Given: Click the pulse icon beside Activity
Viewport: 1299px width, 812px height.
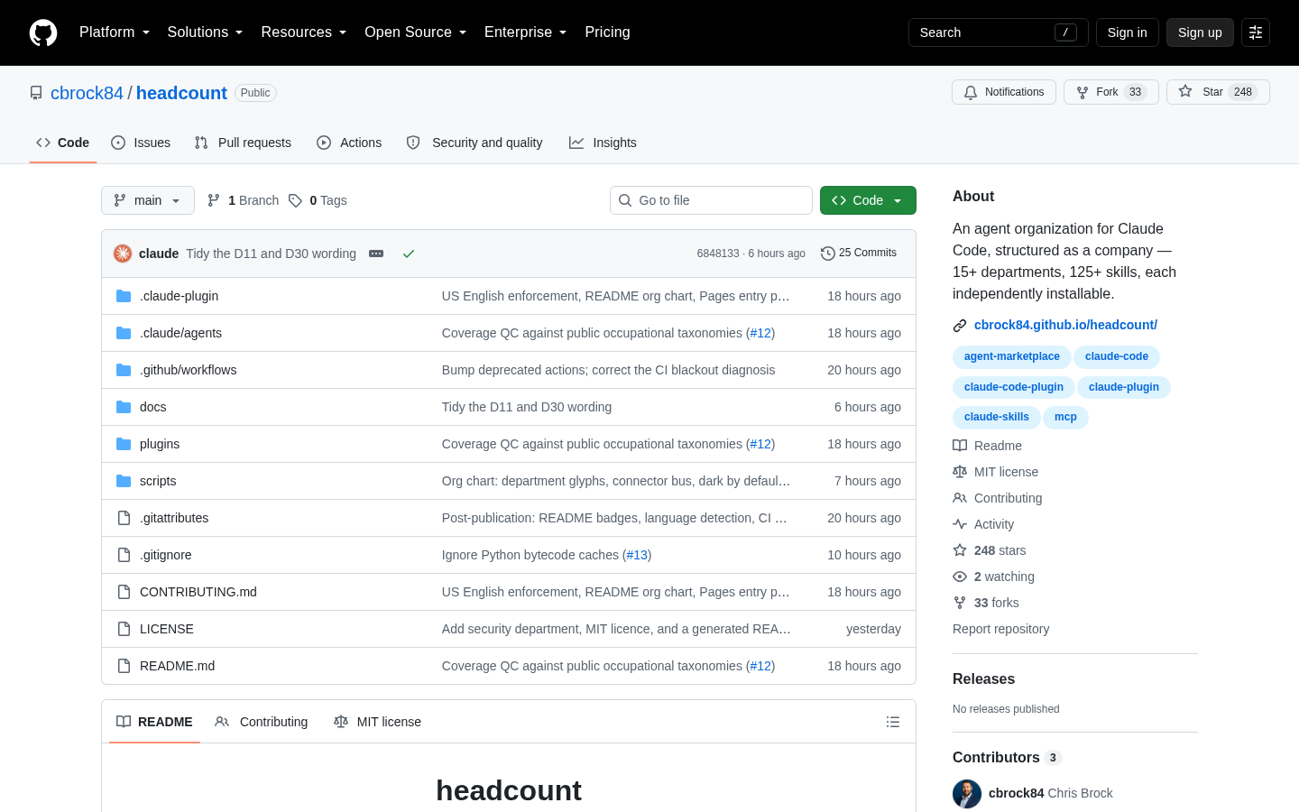Looking at the screenshot, I should 960,524.
